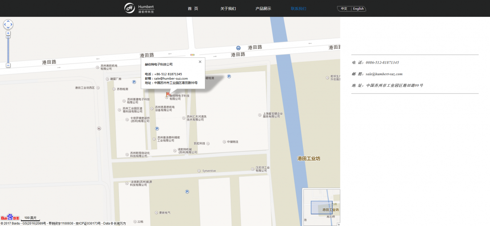Click the 100 英尺 map scale indicator
The width and height of the screenshot is (490, 226).
point(30,218)
